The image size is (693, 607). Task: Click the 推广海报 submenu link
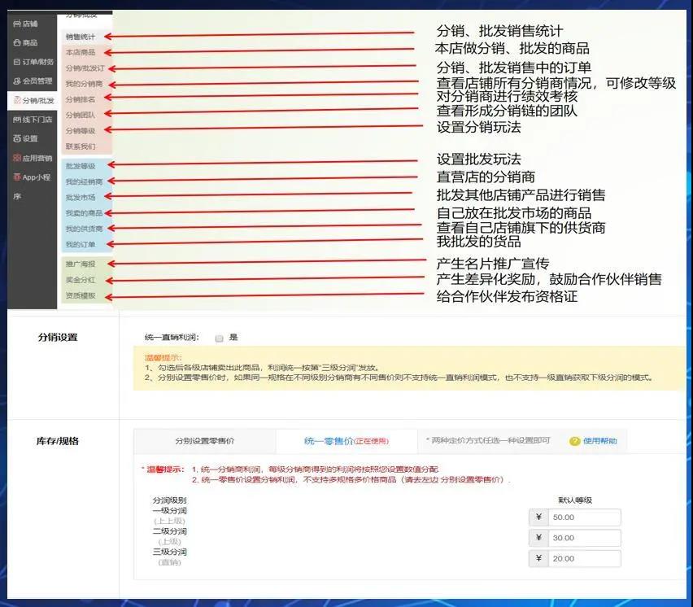(81, 264)
